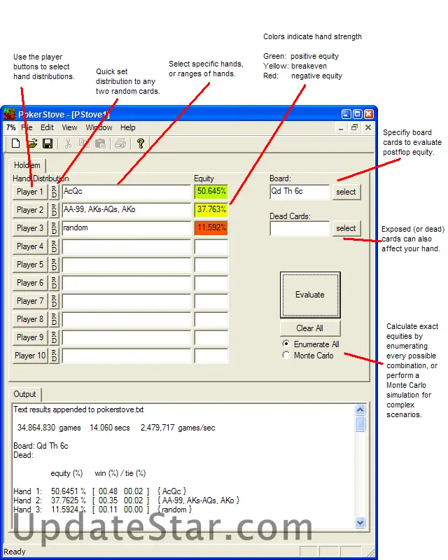Click green 50.645% equity field

(x=211, y=191)
